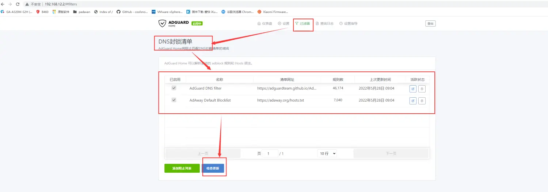Delete the AdGuard DNS filter entry
548x192 pixels.
point(422,89)
